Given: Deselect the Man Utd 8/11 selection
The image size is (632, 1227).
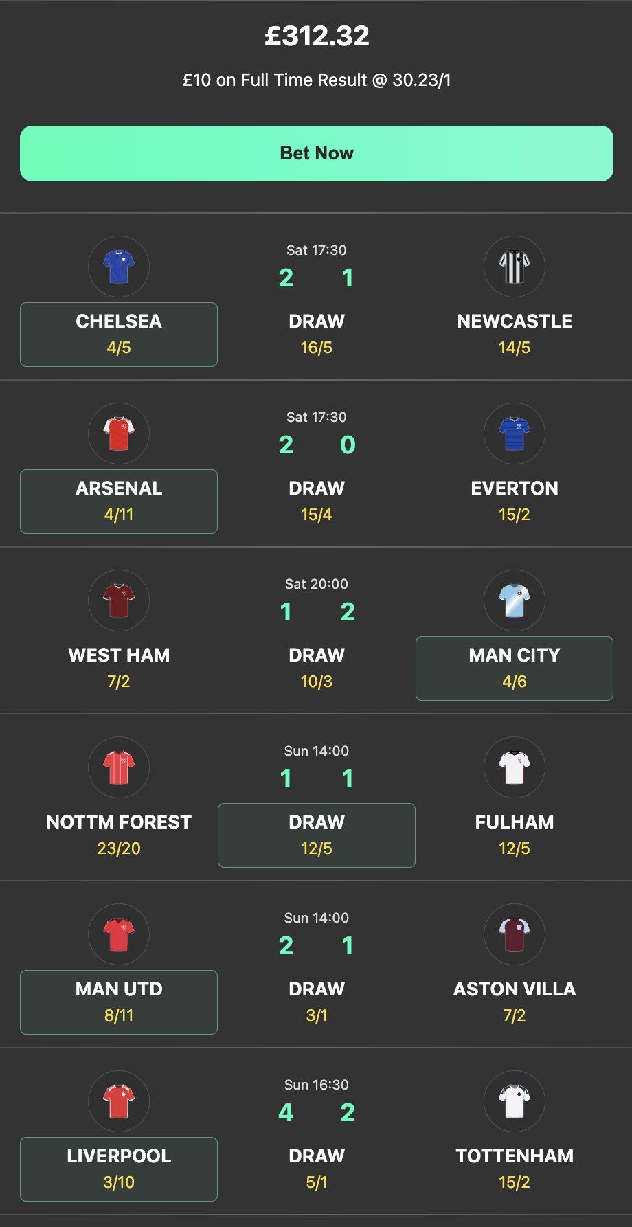Looking at the screenshot, I should tap(118, 1002).
